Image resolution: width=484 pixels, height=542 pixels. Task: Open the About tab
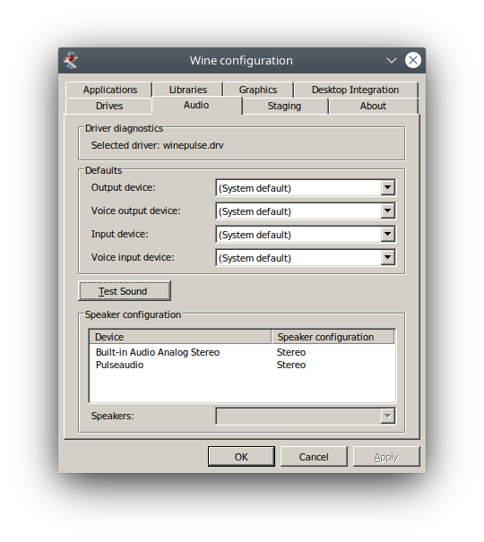coord(373,106)
